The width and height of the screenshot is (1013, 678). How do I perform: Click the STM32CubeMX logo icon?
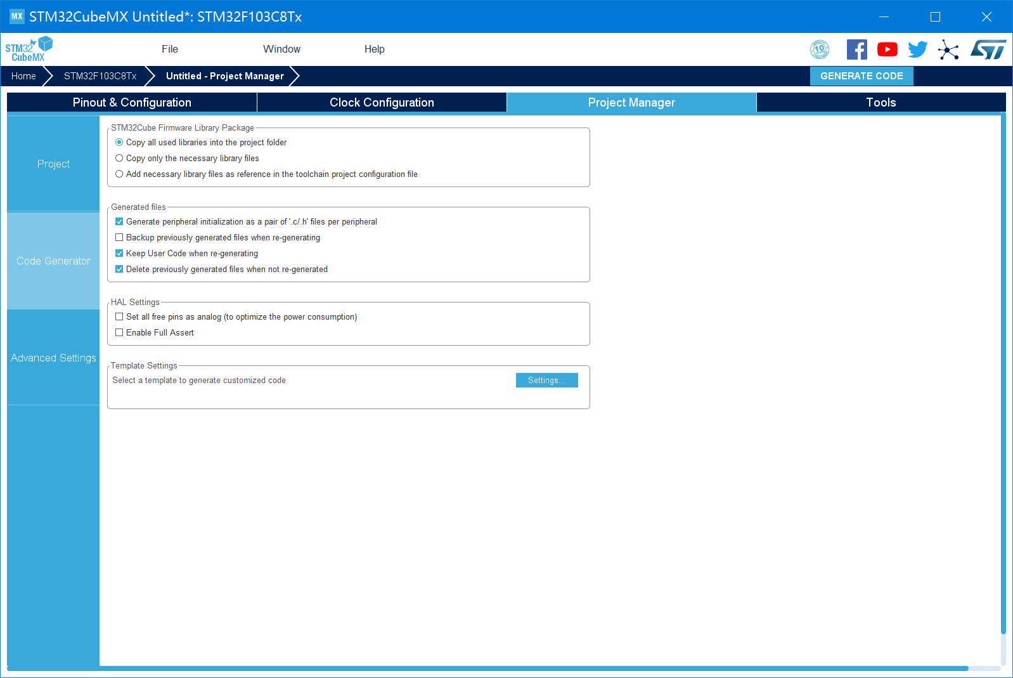pos(29,49)
